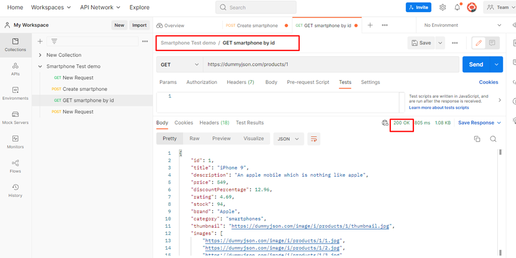Click the New button in My Workspace
This screenshot has width=516, height=258.
pos(119,25)
